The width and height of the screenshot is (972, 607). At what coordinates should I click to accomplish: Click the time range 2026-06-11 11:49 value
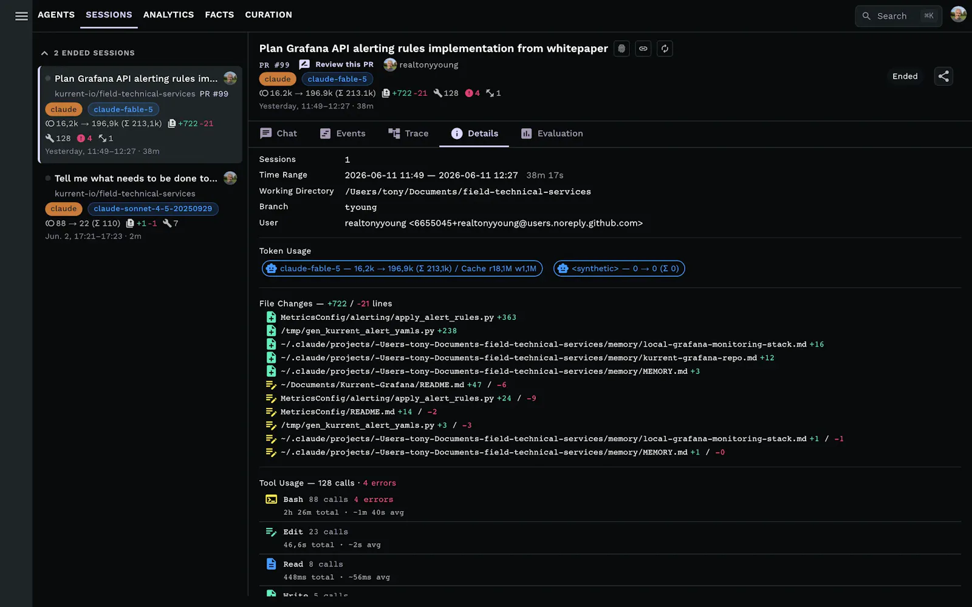pyautogui.click(x=431, y=175)
